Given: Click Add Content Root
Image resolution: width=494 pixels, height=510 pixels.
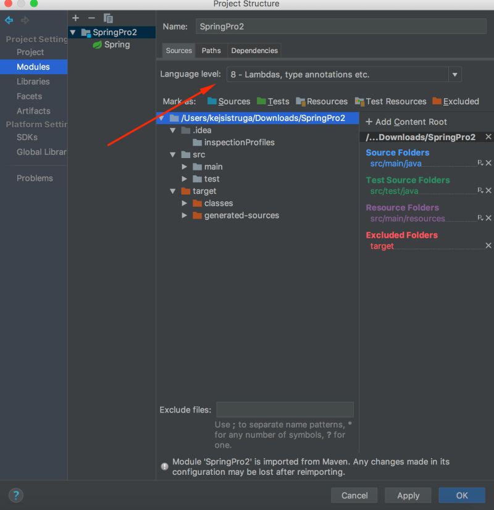Looking at the screenshot, I should click(406, 122).
